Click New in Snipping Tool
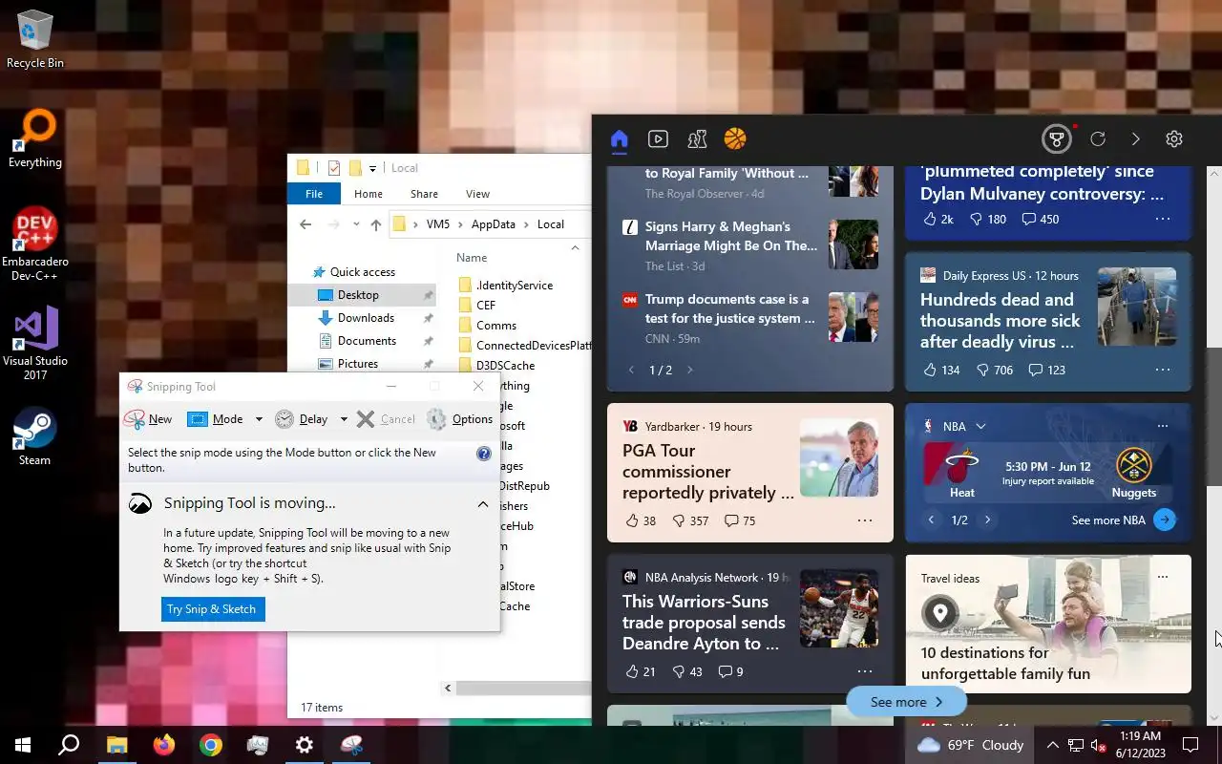 [x=148, y=418]
